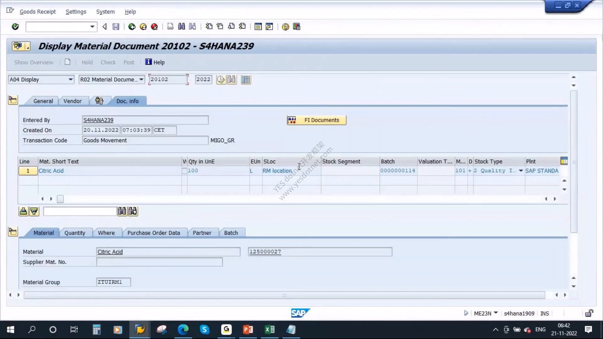
Task: Click the Previous Page icon
Action: click(220, 26)
